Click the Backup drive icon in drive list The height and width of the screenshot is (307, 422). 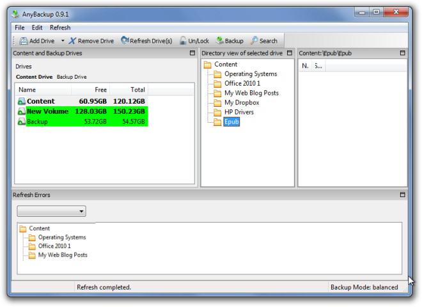(x=22, y=122)
